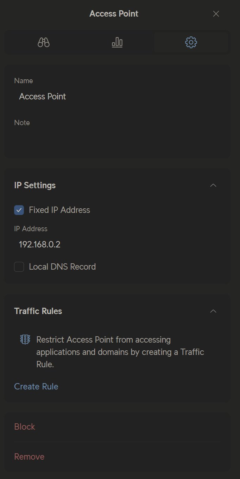Click the IP Settings section heading
The height and width of the screenshot is (479, 240).
pyautogui.click(x=35, y=185)
